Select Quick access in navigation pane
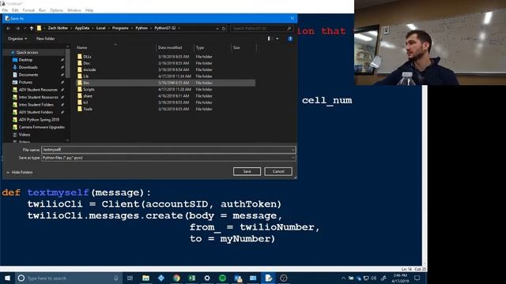The width and height of the screenshot is (506, 284). click(x=27, y=52)
